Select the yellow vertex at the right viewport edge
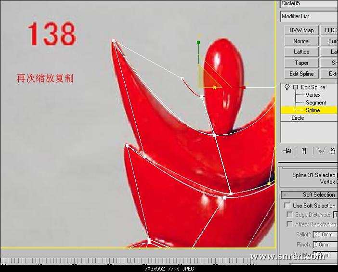Viewport: 338px width, 272px height. 269,183
